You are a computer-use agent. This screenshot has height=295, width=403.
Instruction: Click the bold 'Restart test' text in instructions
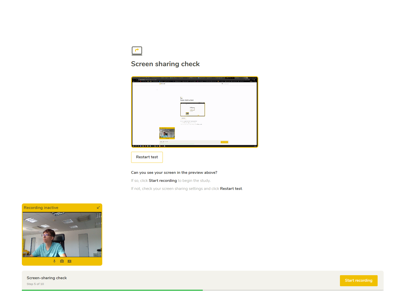pyautogui.click(x=231, y=189)
